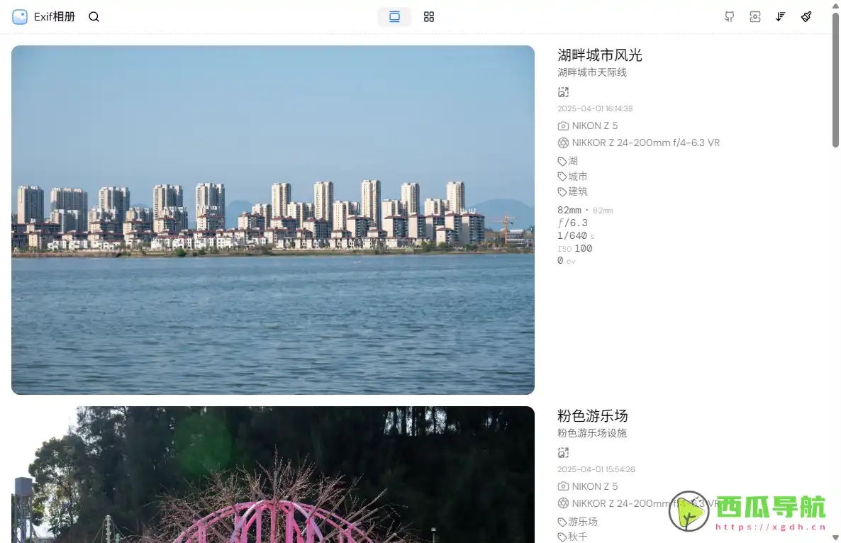The width and height of the screenshot is (841, 543).
Task: Select the 游乐场 tag
Action: (x=582, y=522)
